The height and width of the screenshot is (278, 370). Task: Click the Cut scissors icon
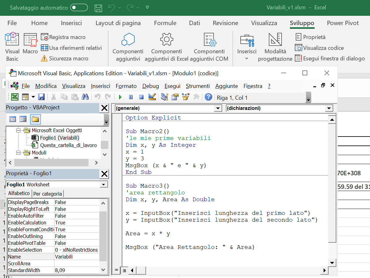54,97
